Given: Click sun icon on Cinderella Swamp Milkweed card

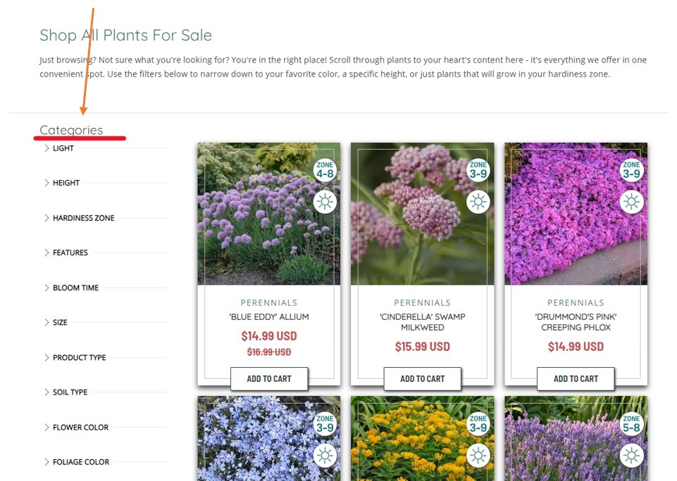Looking at the screenshot, I should (x=478, y=202).
